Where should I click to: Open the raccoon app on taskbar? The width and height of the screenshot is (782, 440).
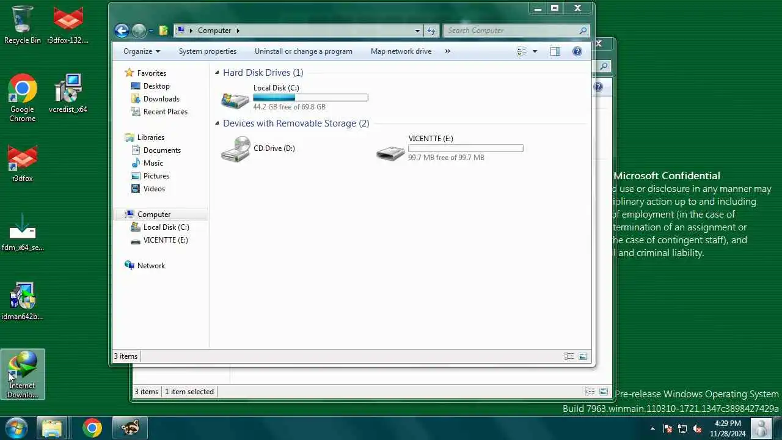pyautogui.click(x=130, y=428)
